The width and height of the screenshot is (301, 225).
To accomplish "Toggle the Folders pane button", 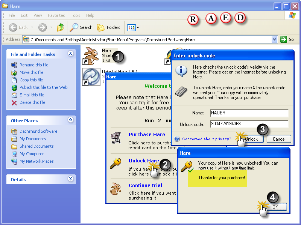I will coord(109,27).
